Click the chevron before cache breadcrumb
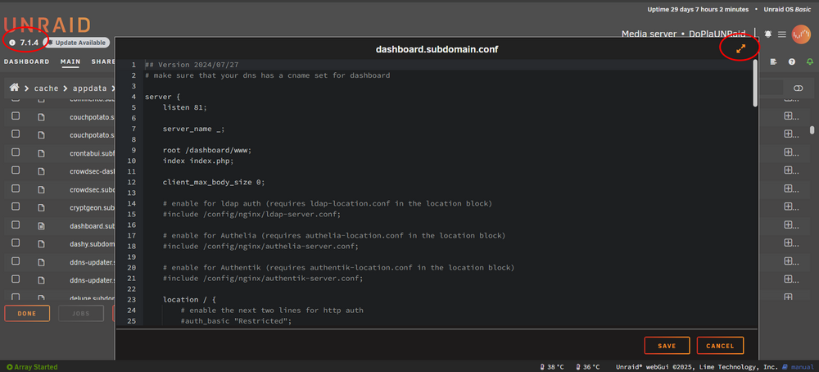This screenshot has height=372, width=819. tap(27, 88)
